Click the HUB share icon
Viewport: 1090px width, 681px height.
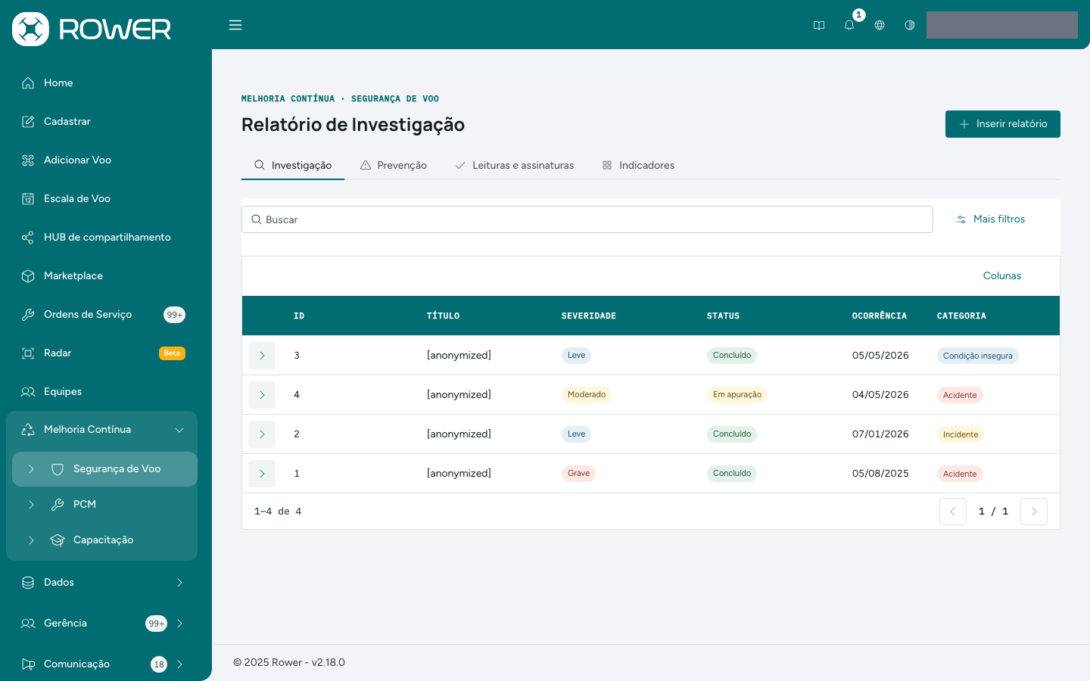tap(28, 238)
